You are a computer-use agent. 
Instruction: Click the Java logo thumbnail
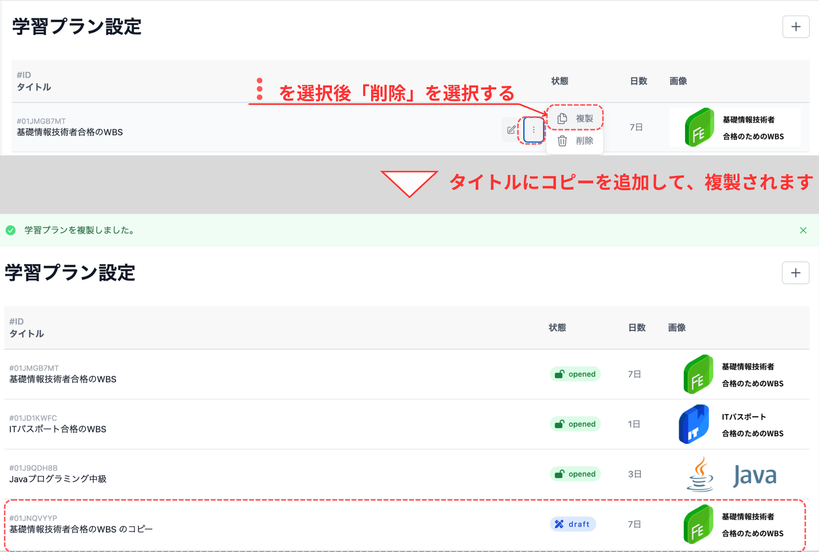pos(732,475)
